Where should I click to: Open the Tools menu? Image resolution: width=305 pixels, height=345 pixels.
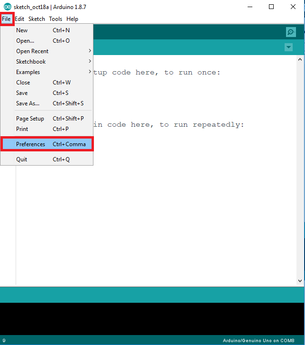[x=55, y=19]
